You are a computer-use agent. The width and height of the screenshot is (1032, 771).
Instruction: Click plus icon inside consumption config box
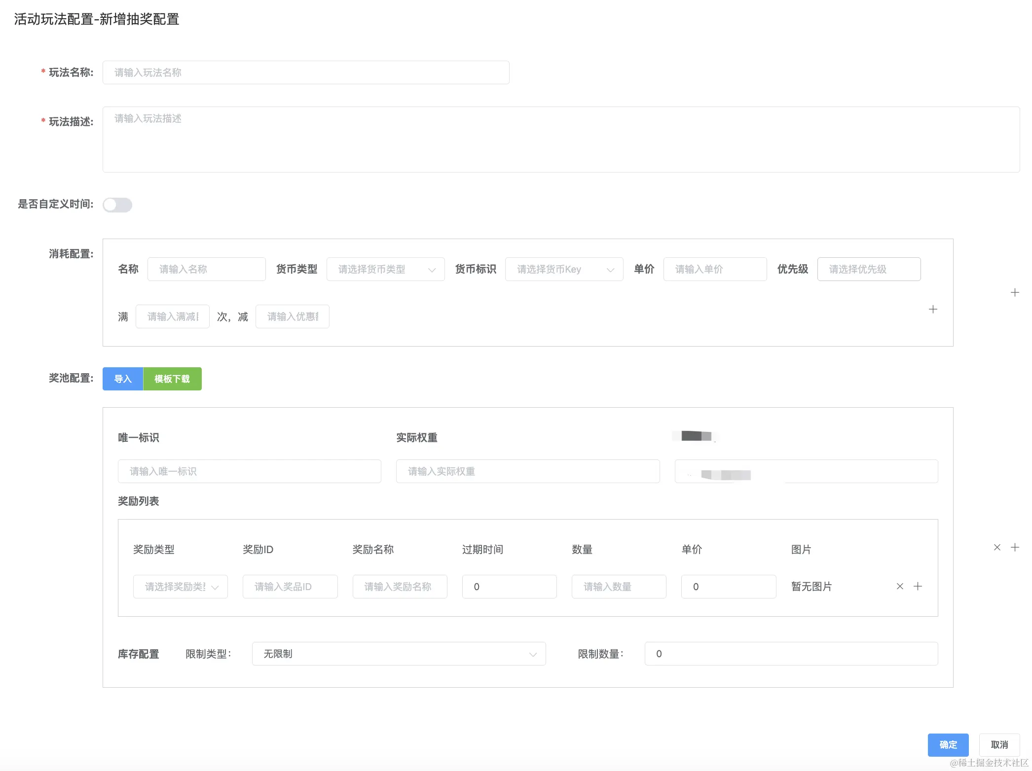(x=933, y=309)
